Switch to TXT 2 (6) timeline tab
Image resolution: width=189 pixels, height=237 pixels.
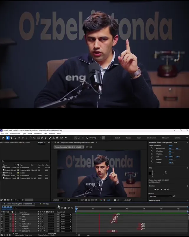(46, 204)
